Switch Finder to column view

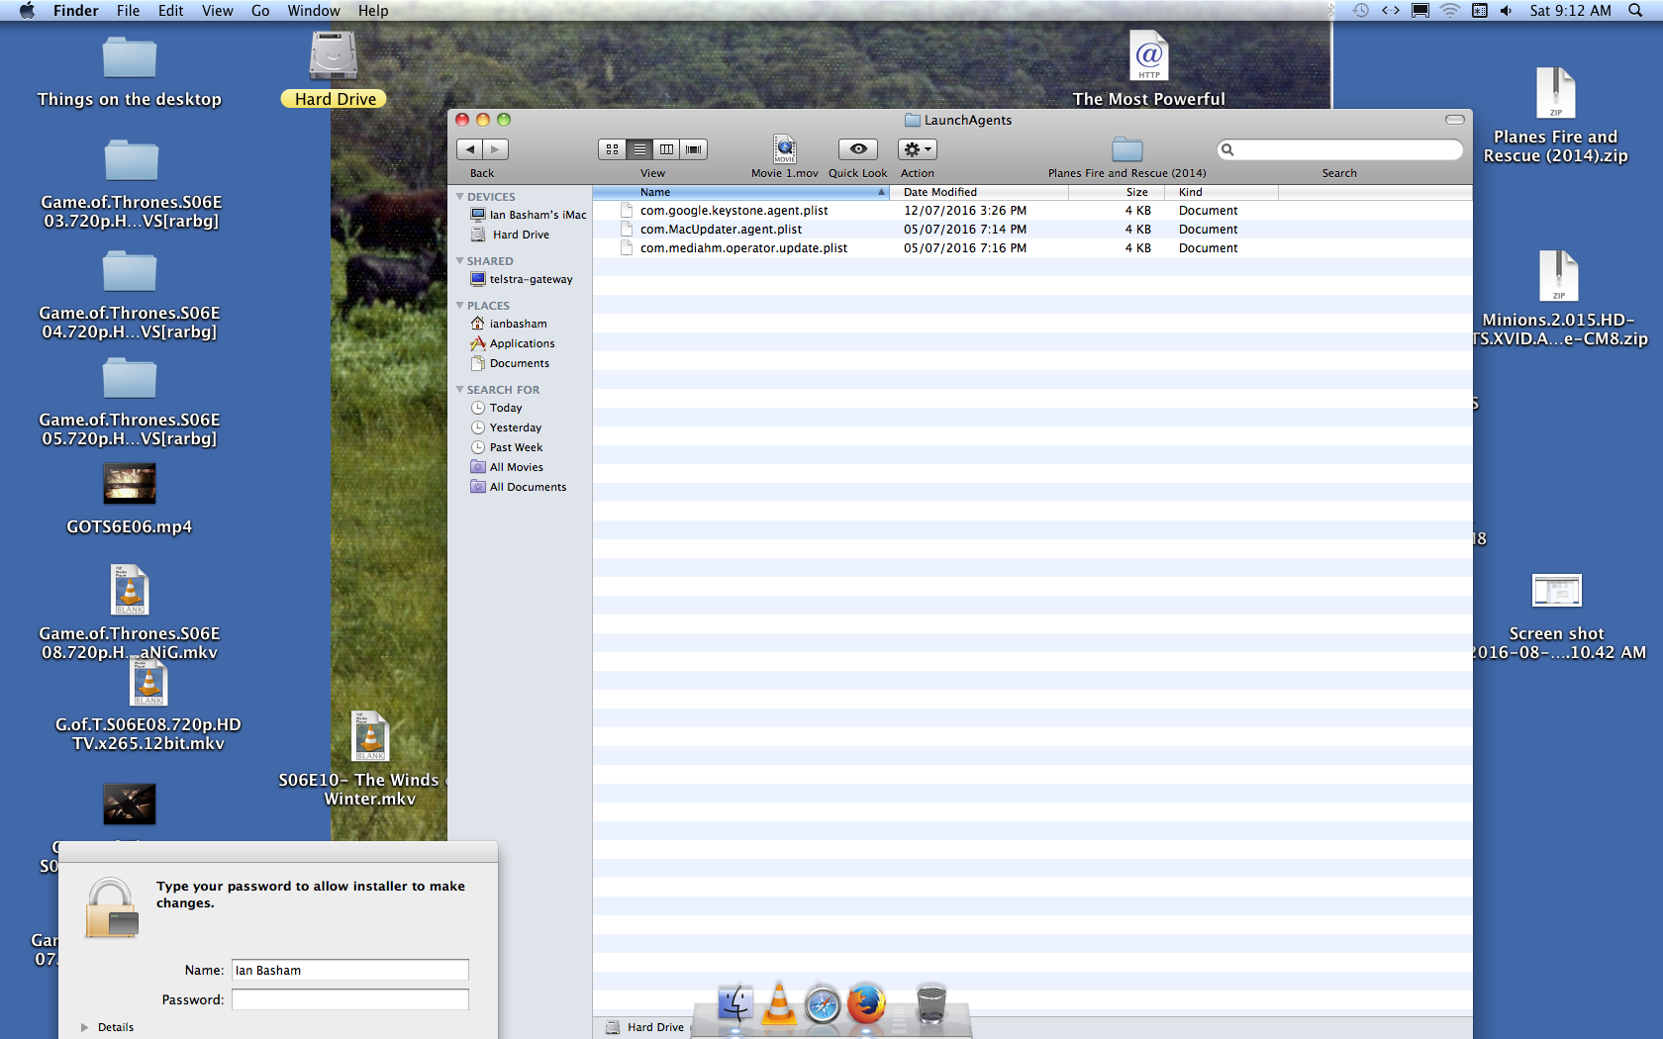[666, 149]
